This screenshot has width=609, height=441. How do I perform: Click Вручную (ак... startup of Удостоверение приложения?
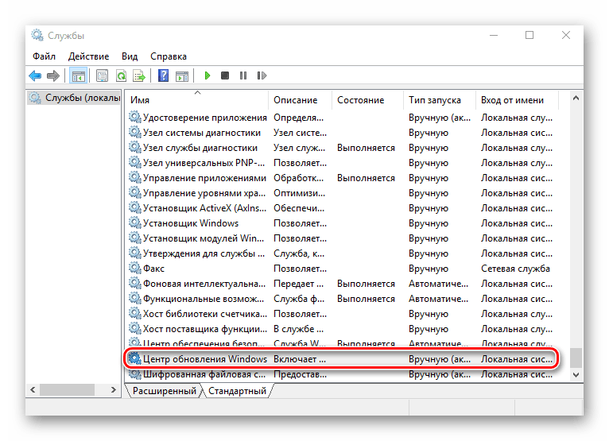[x=440, y=118]
